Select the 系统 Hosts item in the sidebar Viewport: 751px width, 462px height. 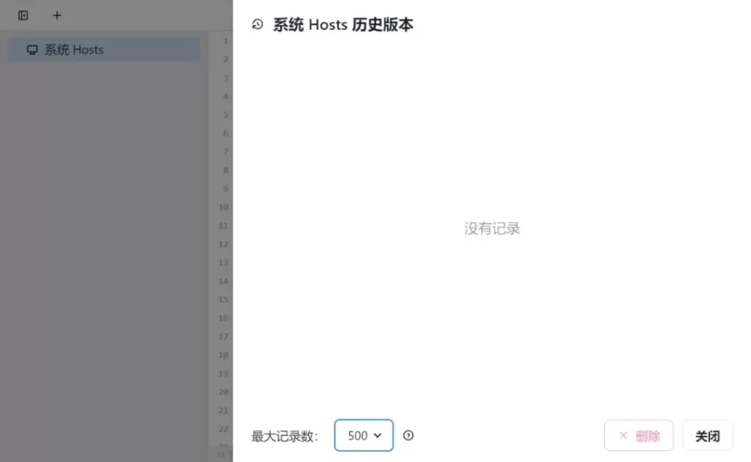coord(104,49)
